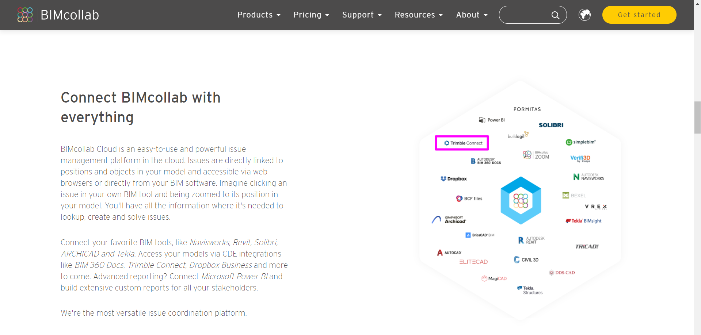
Task: Click the BIMcollab logo in header
Action: point(58,15)
